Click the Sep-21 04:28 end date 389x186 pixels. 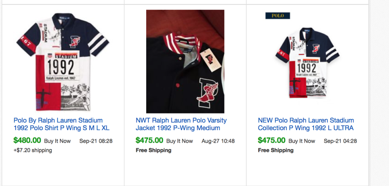(x=340, y=141)
